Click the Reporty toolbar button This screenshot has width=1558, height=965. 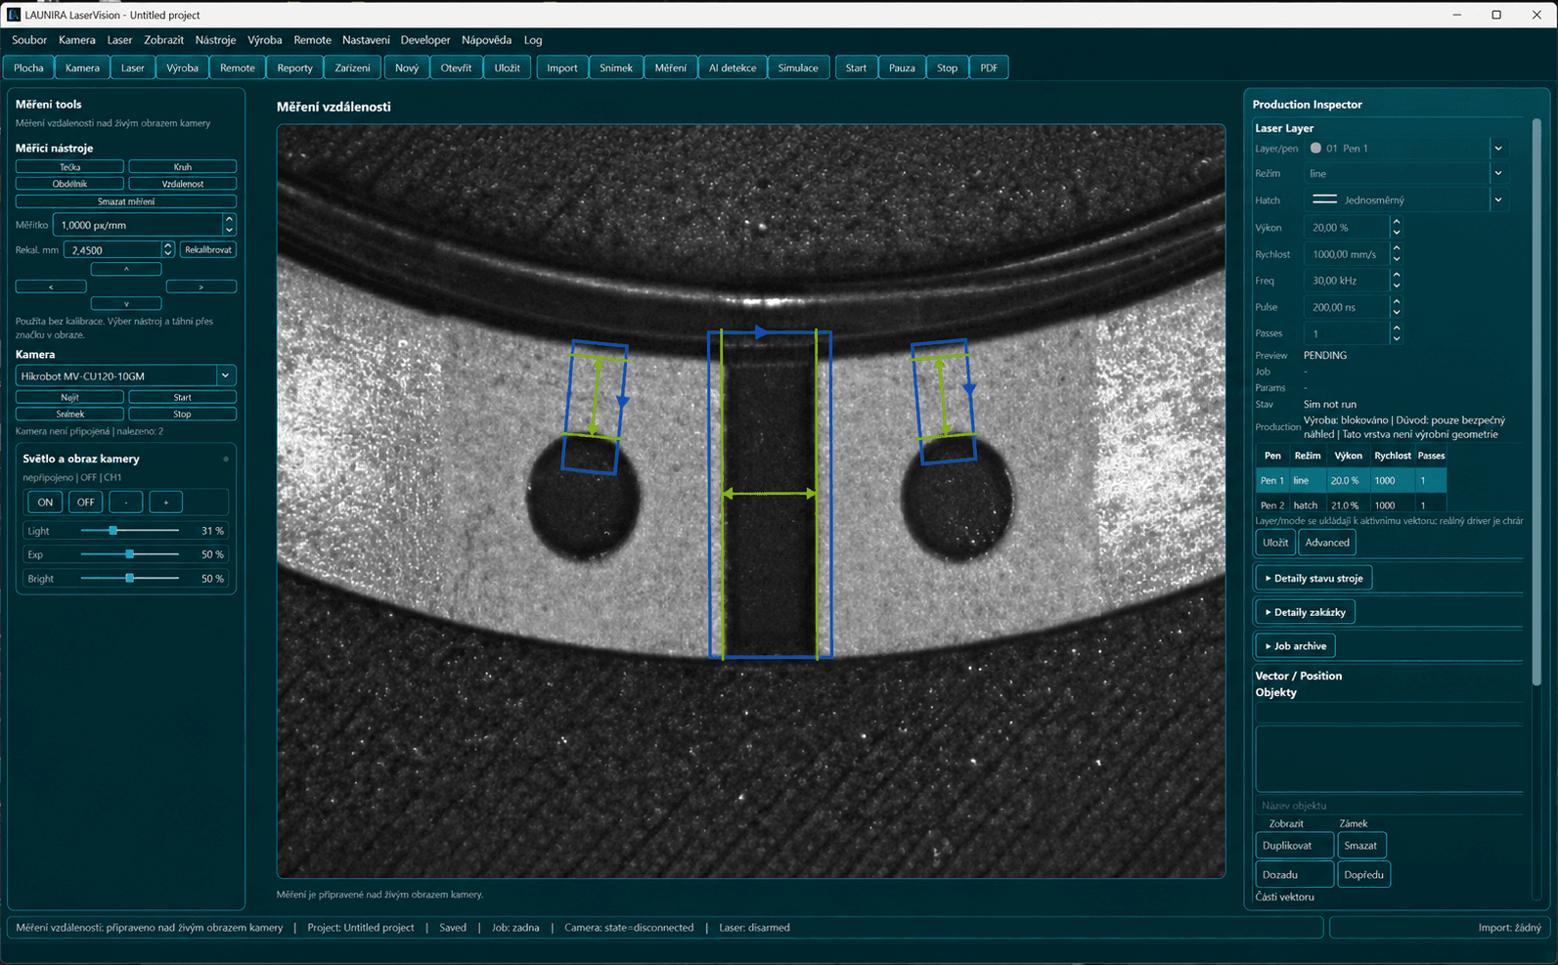click(x=294, y=67)
